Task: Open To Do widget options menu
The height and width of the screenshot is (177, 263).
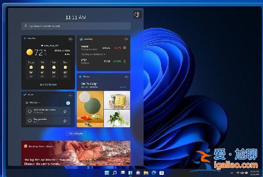Action: [x=71, y=95]
